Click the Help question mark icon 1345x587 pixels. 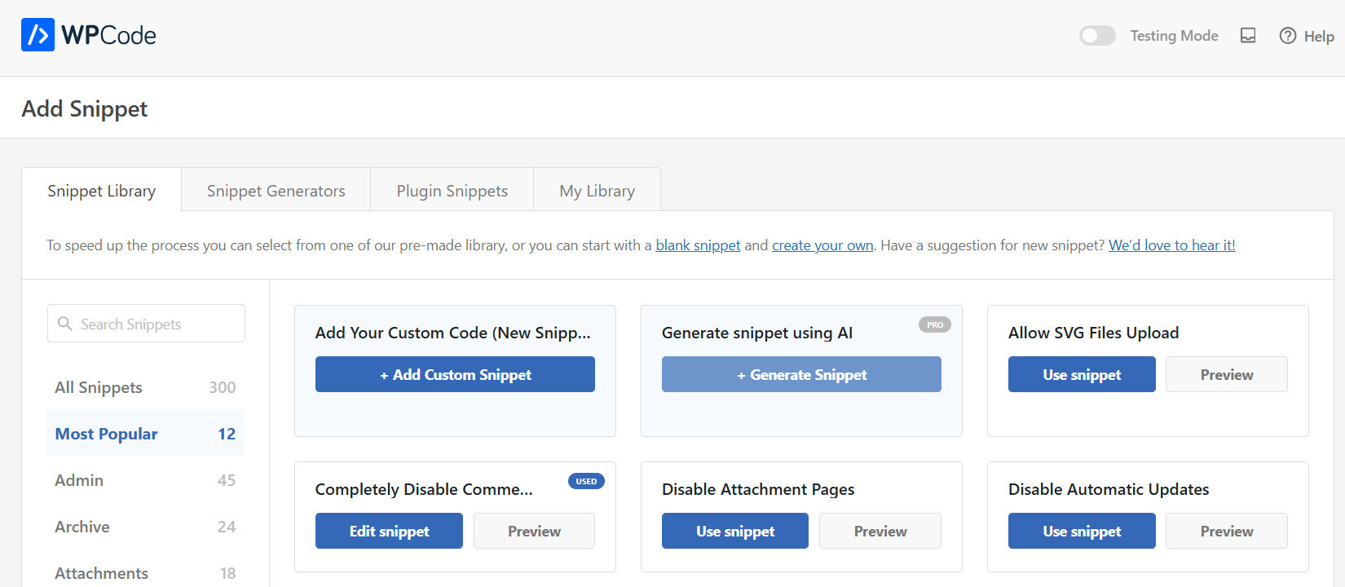coord(1288,36)
